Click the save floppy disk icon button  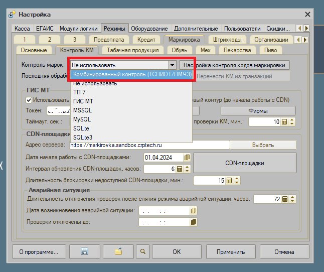(x=85, y=251)
